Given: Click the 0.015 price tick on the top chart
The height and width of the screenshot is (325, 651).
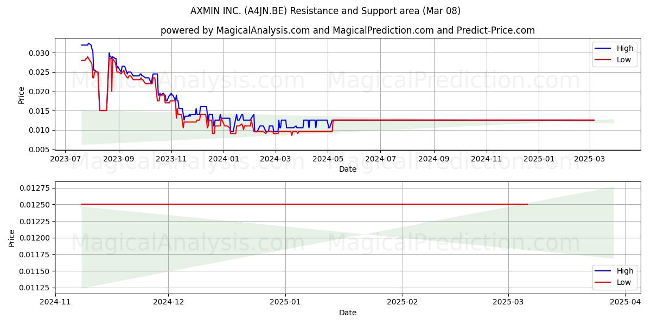Looking at the screenshot, I should [40, 111].
